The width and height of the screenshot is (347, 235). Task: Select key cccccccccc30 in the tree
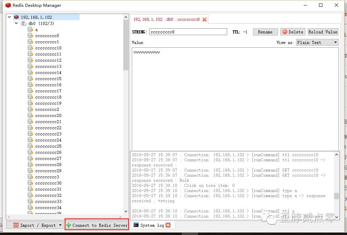tap(48, 183)
